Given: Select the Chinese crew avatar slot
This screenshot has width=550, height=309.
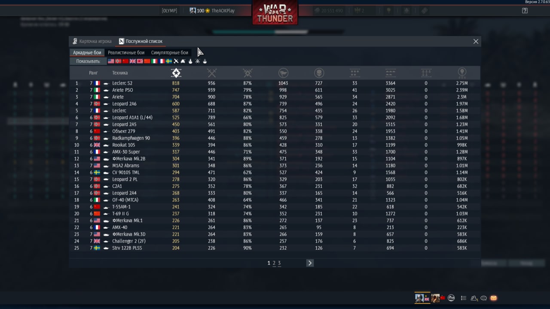Looking at the screenshot, I should tap(438, 298).
